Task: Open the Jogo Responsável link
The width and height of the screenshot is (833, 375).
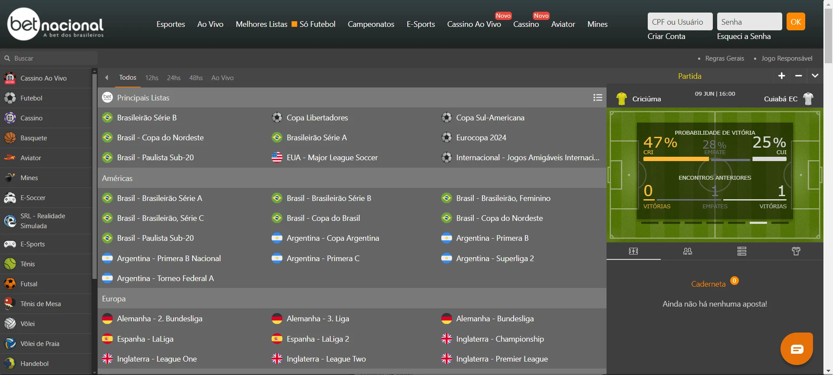Action: click(787, 58)
